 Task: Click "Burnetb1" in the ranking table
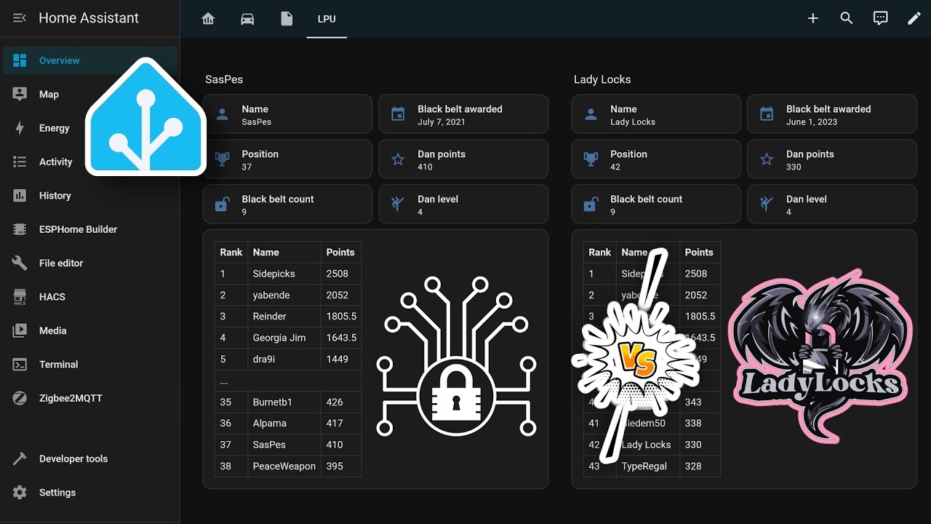coord(272,402)
